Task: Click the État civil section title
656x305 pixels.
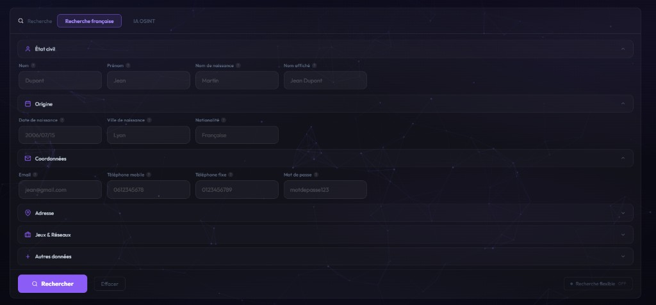Action: [45, 49]
